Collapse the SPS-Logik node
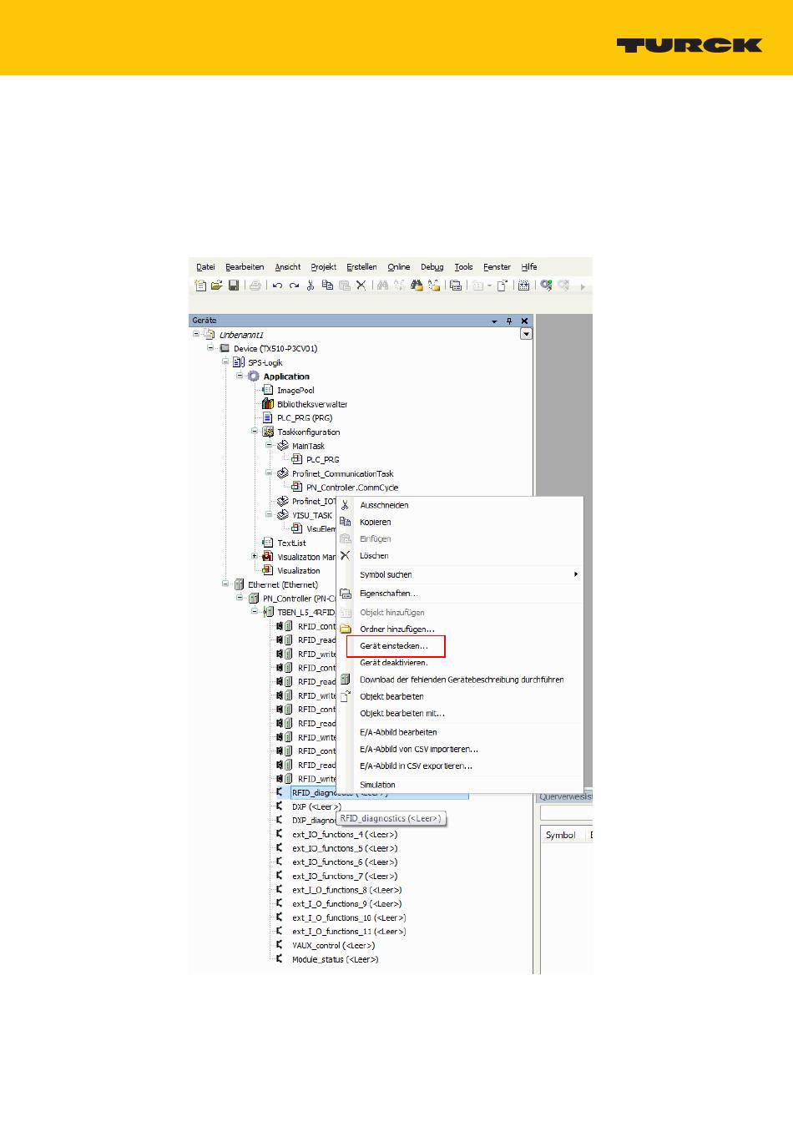 (x=225, y=362)
